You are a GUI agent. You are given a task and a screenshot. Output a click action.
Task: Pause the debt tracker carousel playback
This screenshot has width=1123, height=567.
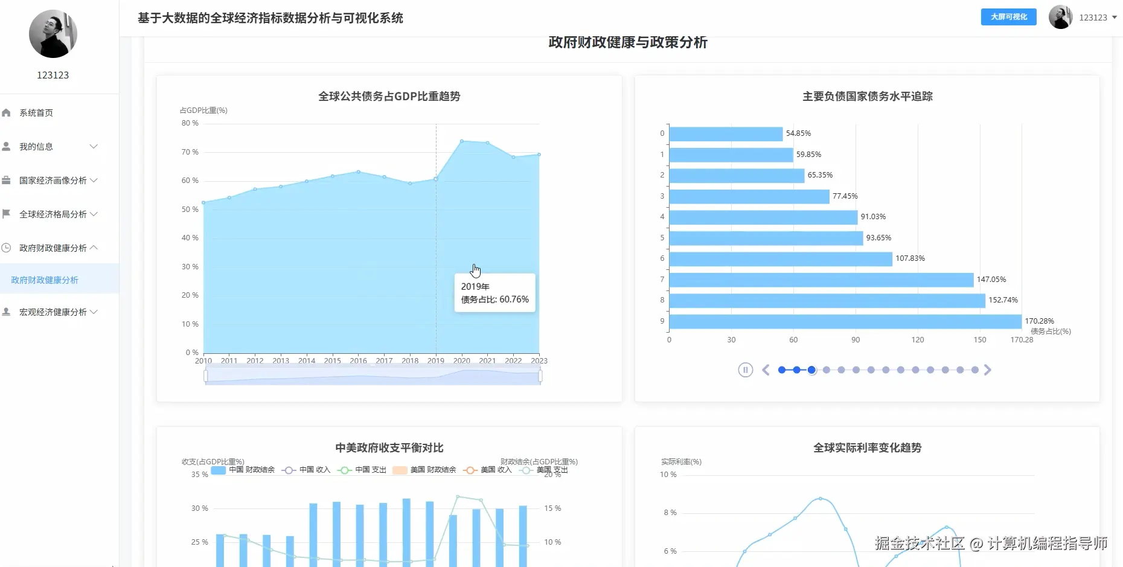(x=745, y=370)
